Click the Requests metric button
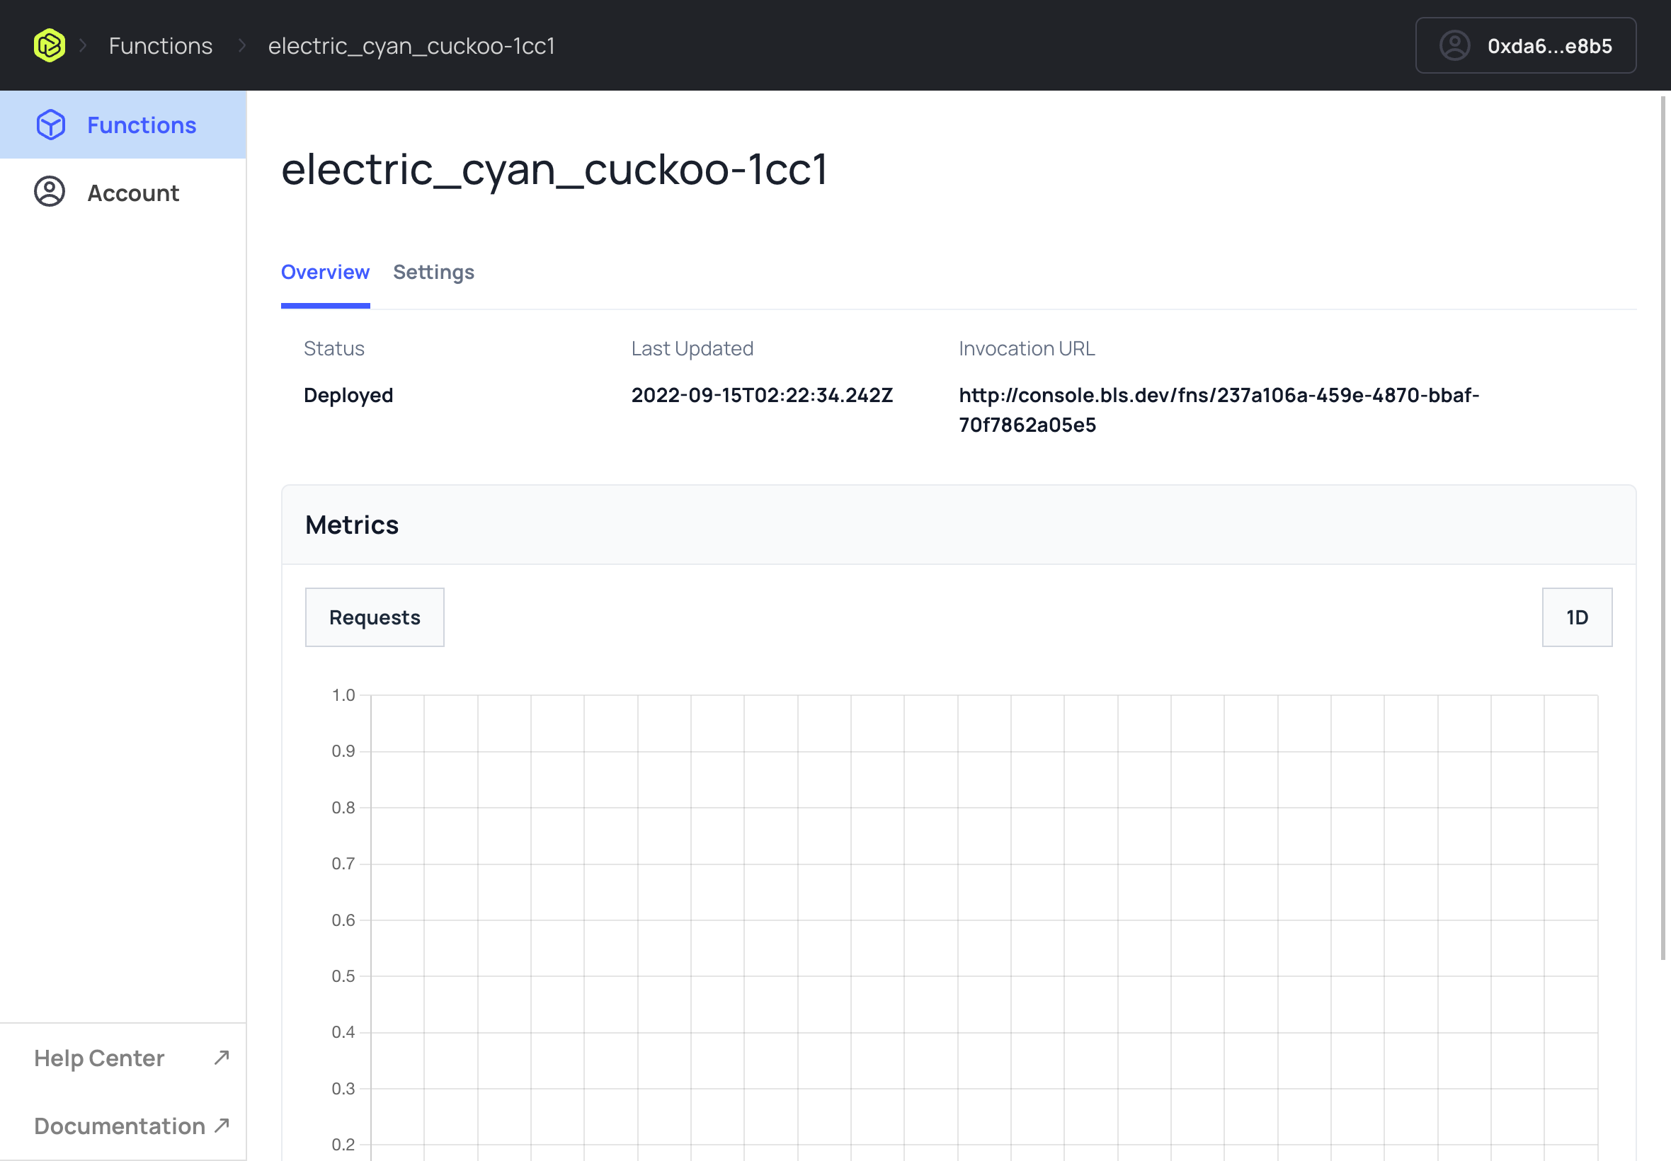Screen dimensions: 1671x1161 (x=374, y=617)
